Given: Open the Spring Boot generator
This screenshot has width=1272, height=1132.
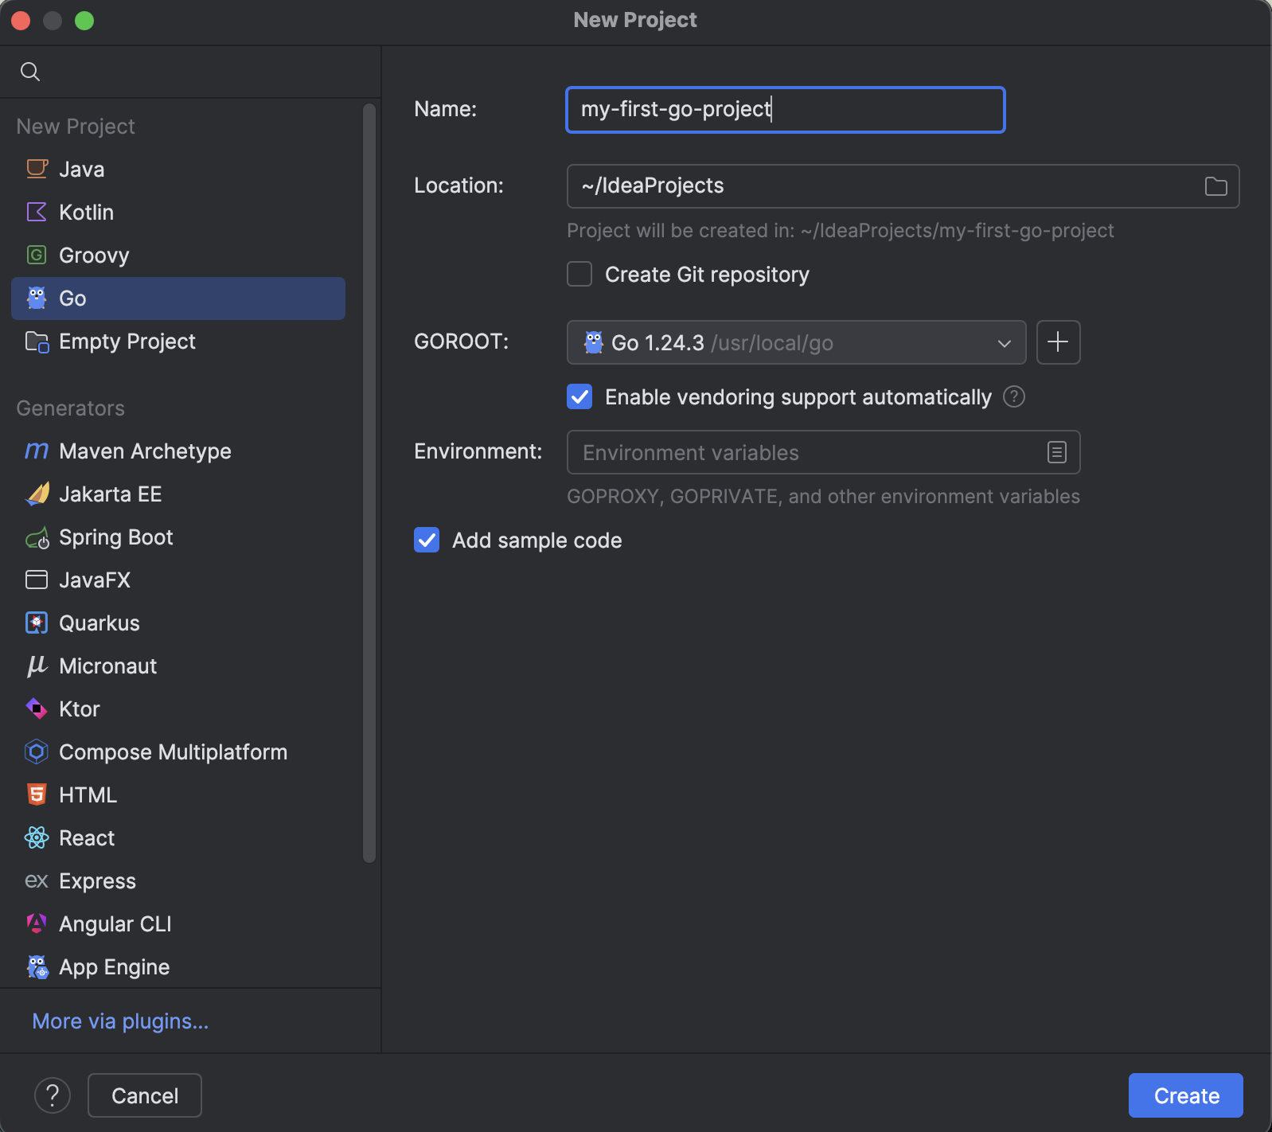Looking at the screenshot, I should coord(178,537).
